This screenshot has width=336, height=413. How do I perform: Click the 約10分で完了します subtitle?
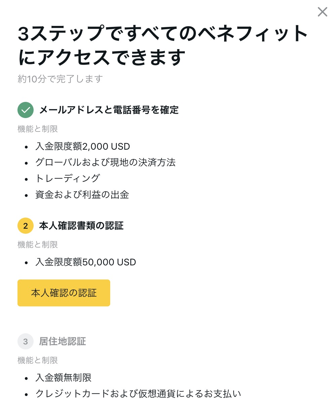[x=60, y=79]
